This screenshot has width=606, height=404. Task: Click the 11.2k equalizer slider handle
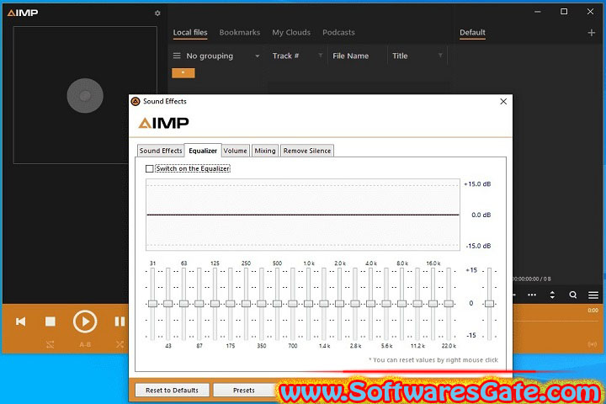(417, 304)
